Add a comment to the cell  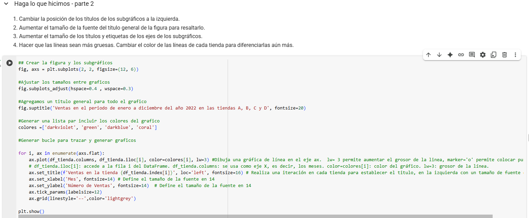[x=472, y=55]
